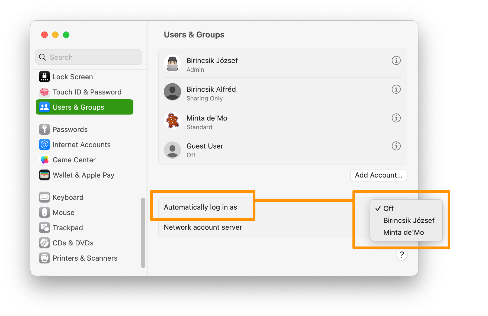Viewport: 488px width, 316px height.
Task: Open Mouse settings
Action: click(x=85, y=212)
